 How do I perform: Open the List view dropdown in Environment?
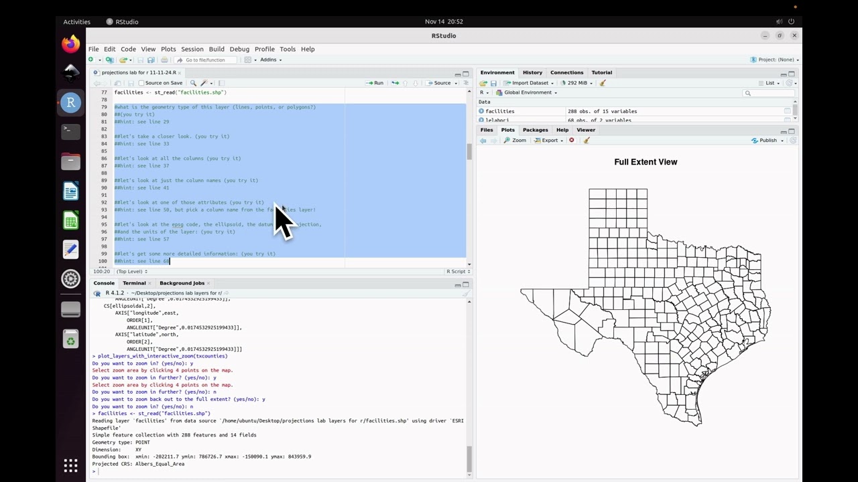click(x=770, y=83)
